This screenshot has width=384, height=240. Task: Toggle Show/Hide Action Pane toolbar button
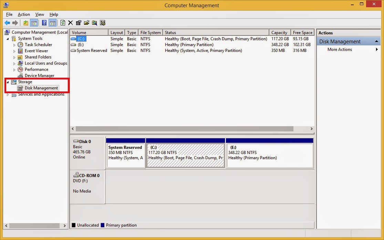tap(52, 23)
